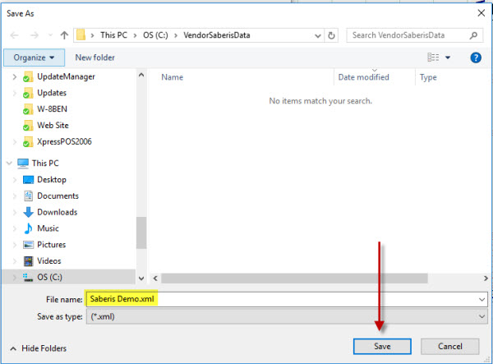
Task: Sort by the Date modified column
Action: [362, 77]
